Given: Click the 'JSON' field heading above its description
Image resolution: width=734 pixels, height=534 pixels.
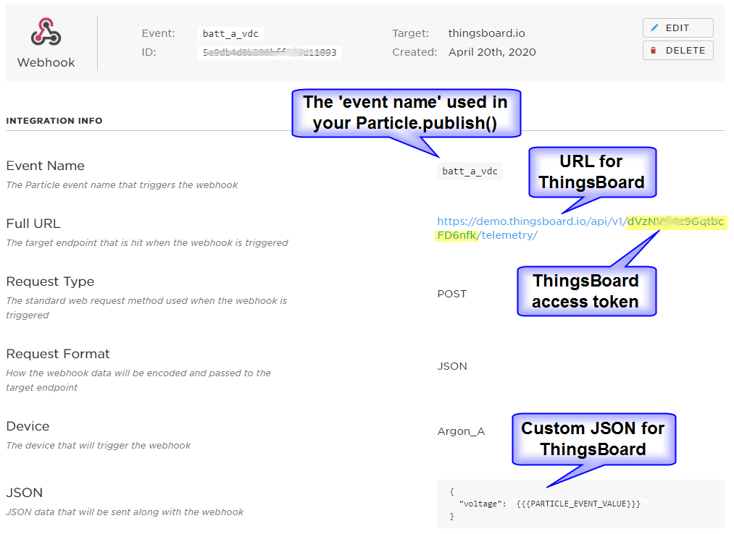Looking at the screenshot, I should [x=25, y=493].
